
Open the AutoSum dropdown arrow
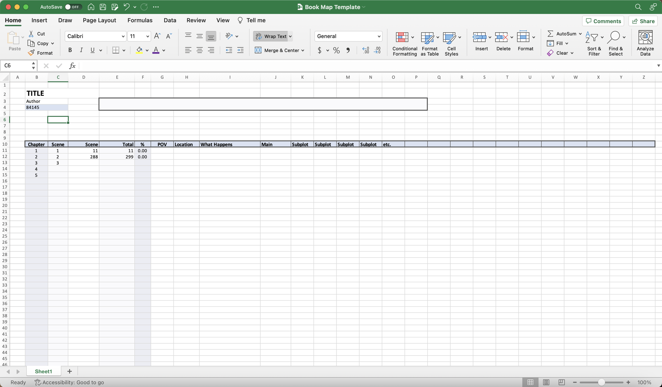(580, 34)
